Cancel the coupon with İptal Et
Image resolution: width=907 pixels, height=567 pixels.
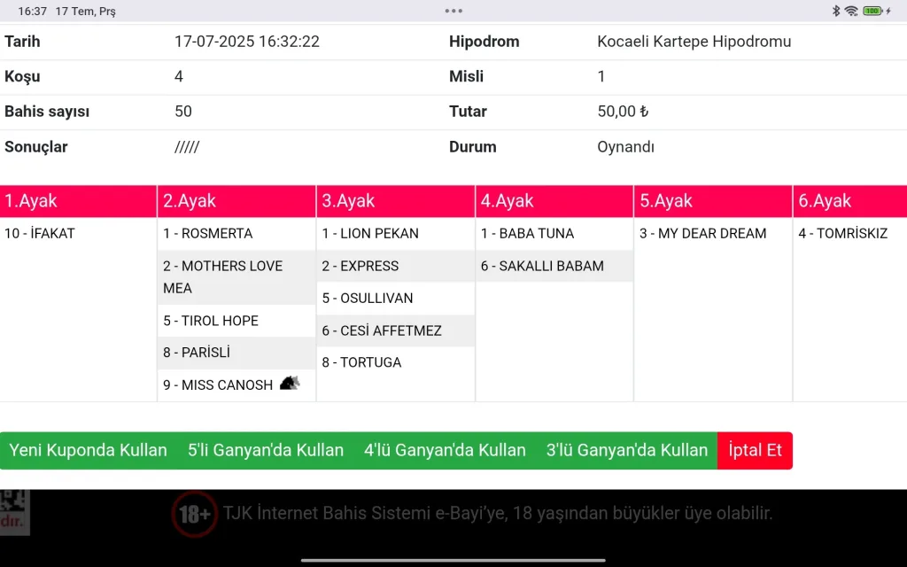tap(755, 450)
